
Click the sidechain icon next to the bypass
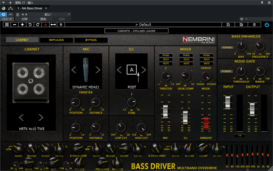click(x=10, y=14)
